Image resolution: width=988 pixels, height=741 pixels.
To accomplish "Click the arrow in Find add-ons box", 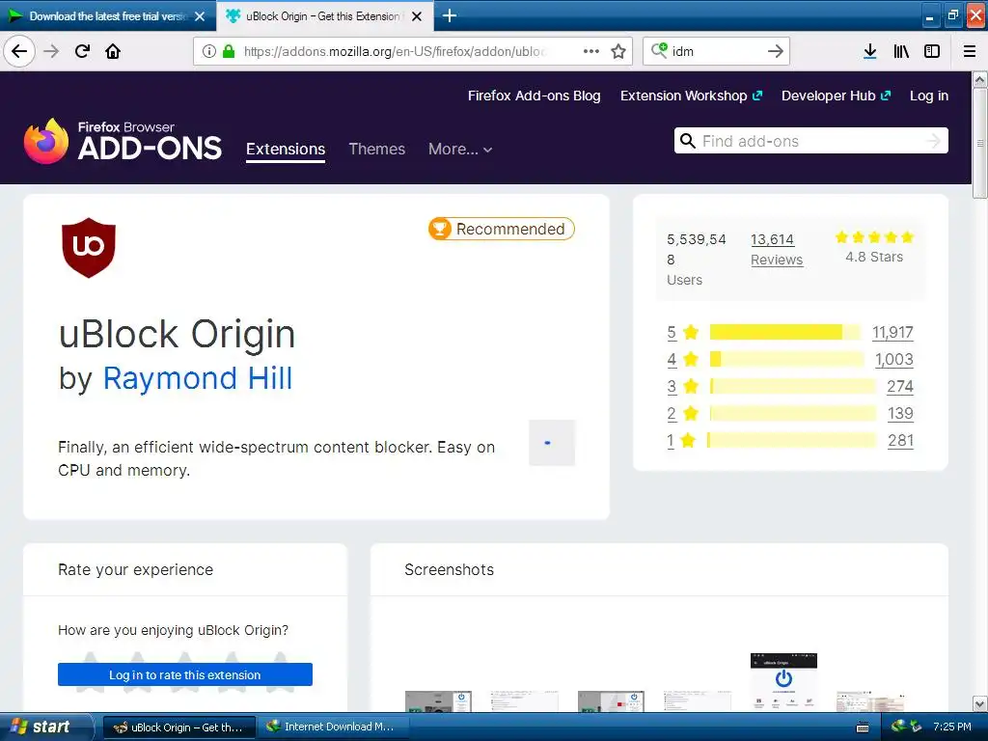I will coord(933,141).
